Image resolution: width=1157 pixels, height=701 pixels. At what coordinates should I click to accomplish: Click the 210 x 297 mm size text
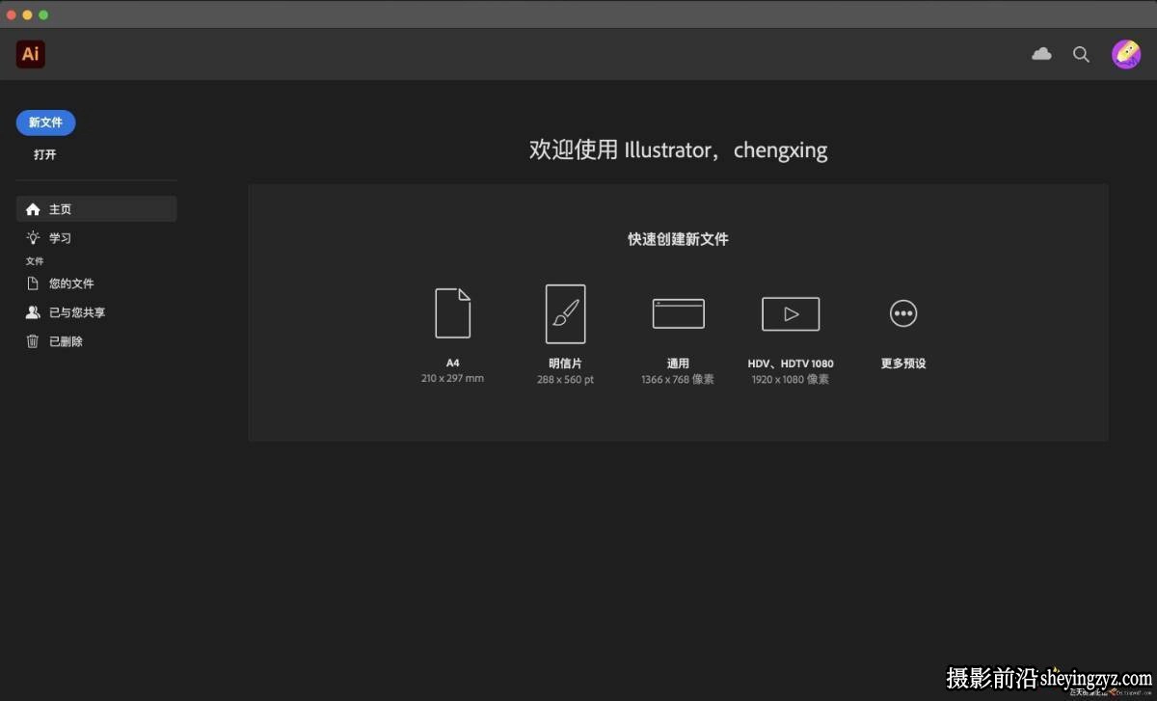click(452, 379)
